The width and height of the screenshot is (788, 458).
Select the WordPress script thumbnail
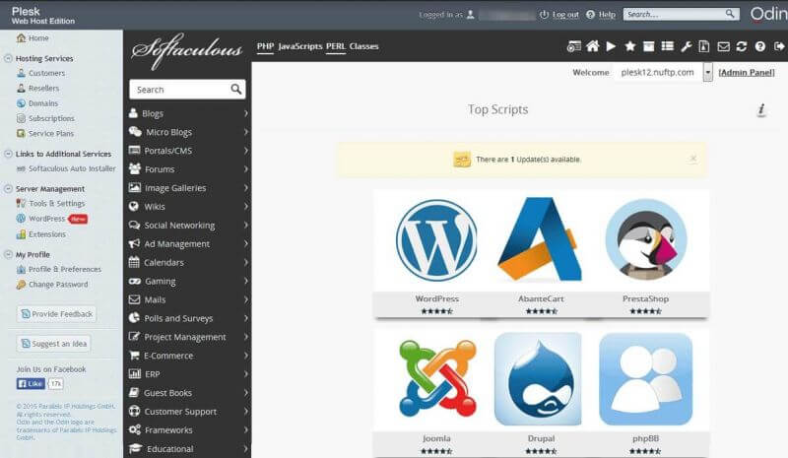coord(435,241)
